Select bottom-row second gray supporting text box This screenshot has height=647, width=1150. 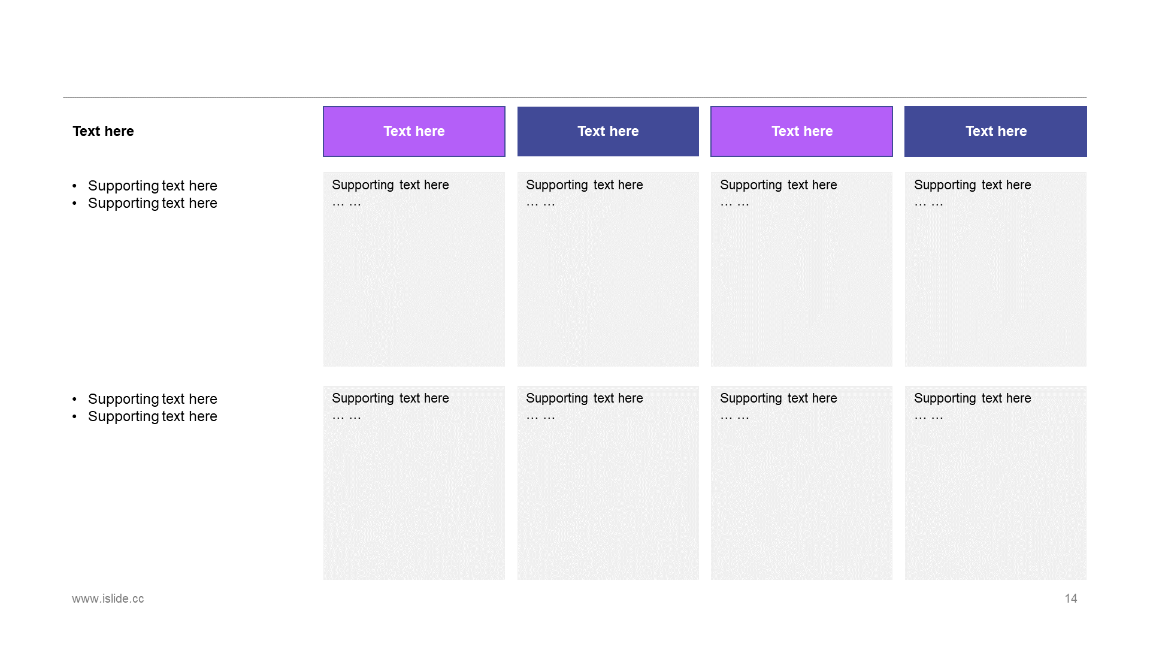tap(608, 483)
